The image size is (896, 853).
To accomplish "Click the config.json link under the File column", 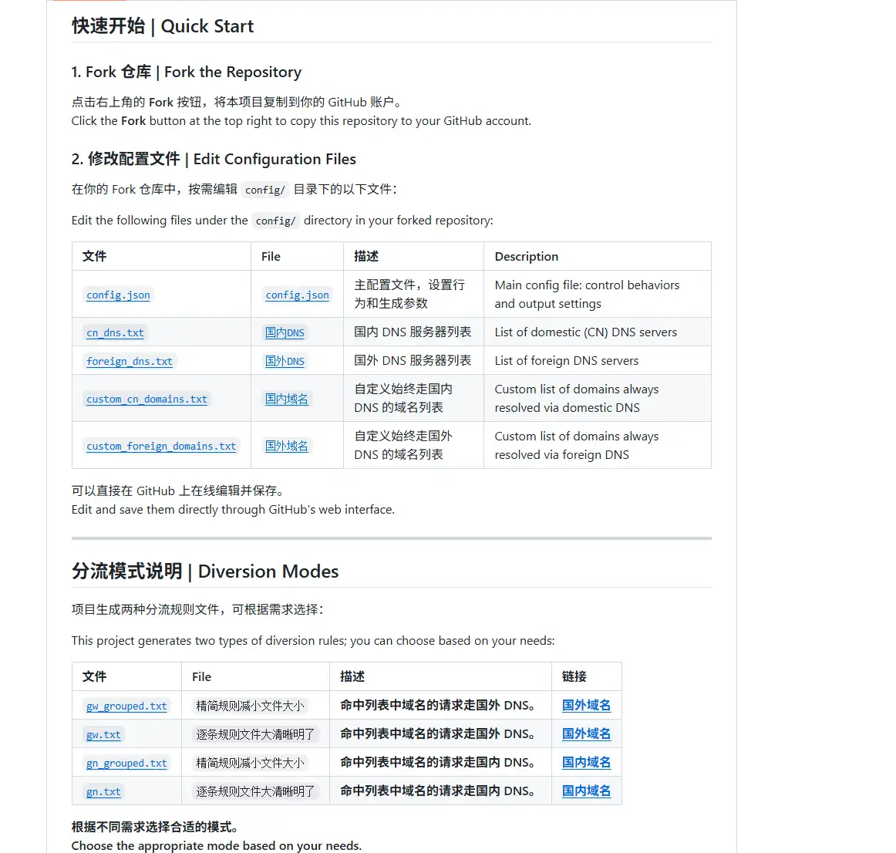I will [297, 295].
